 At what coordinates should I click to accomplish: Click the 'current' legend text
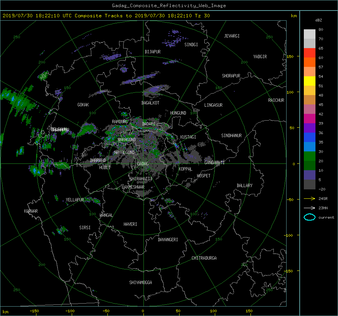[326, 218]
